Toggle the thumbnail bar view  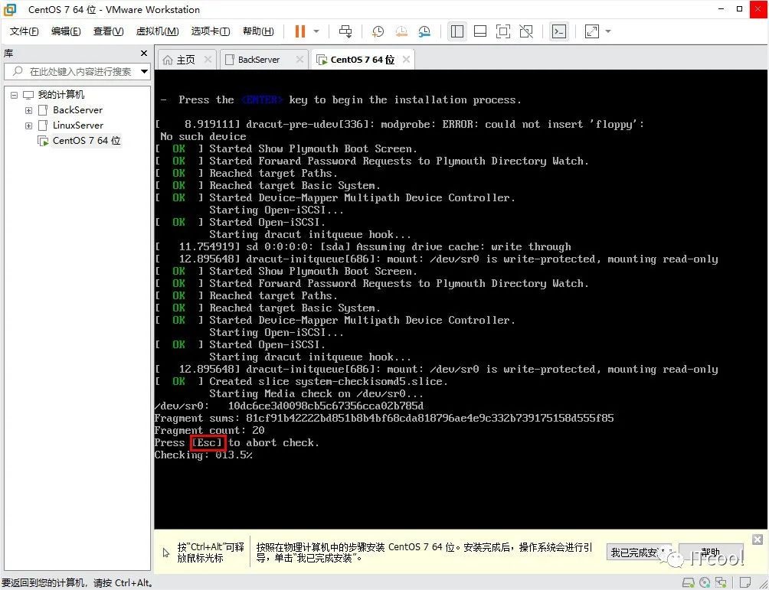coord(480,31)
